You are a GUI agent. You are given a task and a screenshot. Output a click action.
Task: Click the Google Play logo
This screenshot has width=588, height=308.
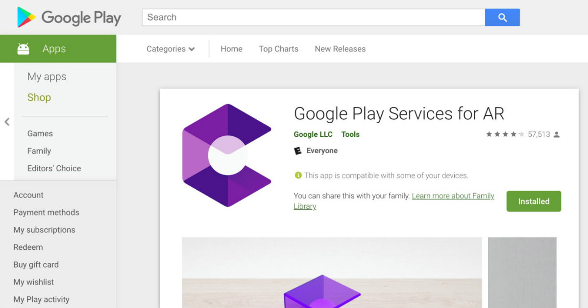(69, 18)
